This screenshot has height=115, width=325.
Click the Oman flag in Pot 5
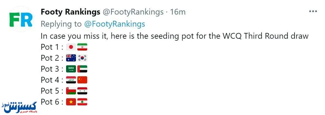tap(71, 91)
